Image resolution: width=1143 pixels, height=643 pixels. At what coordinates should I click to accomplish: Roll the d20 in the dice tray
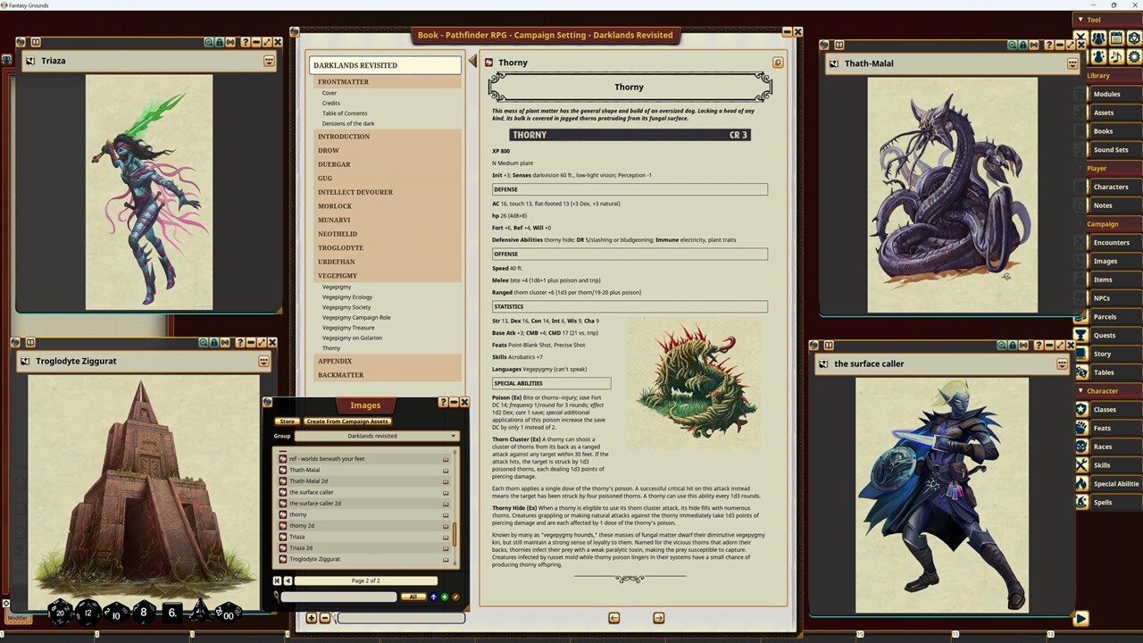point(60,613)
